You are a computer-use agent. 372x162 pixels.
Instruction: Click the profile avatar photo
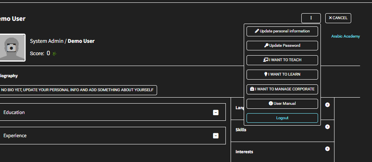click(x=12, y=48)
